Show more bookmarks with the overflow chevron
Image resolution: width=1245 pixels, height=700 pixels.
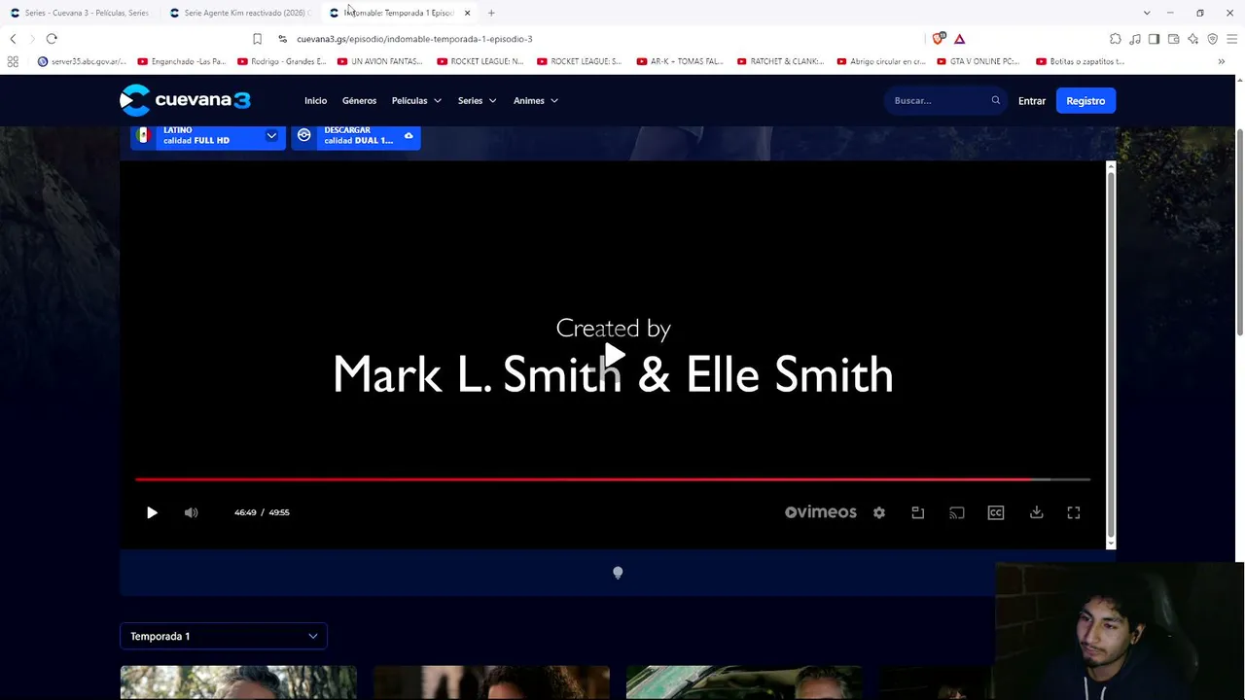pos(1222,61)
